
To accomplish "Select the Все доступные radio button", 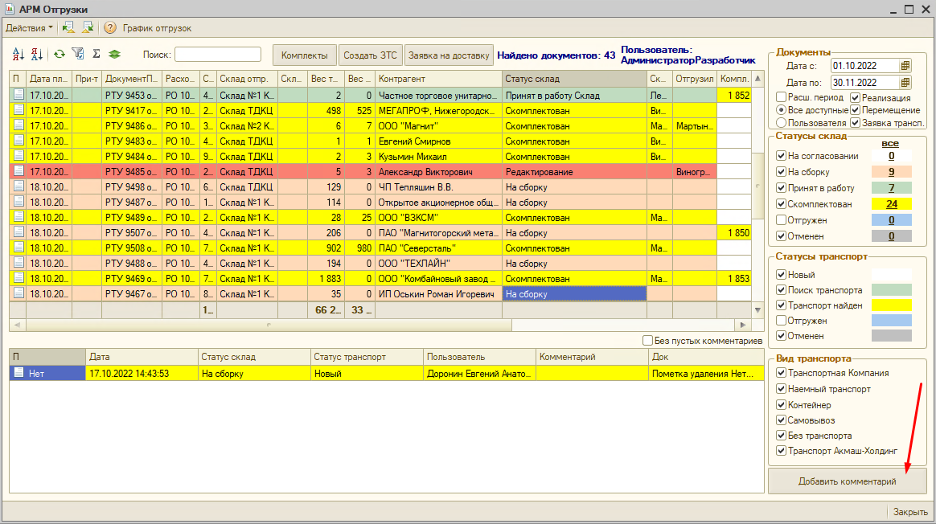I will pos(781,110).
